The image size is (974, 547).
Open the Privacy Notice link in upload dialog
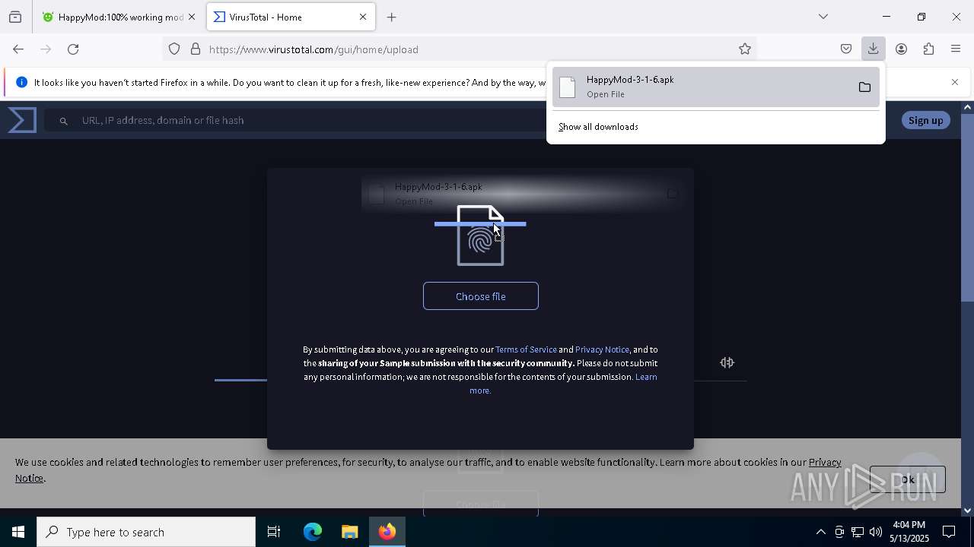point(602,349)
